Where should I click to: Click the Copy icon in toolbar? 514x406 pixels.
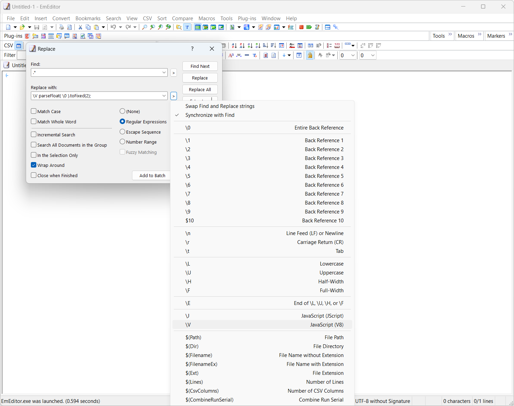[88, 27]
